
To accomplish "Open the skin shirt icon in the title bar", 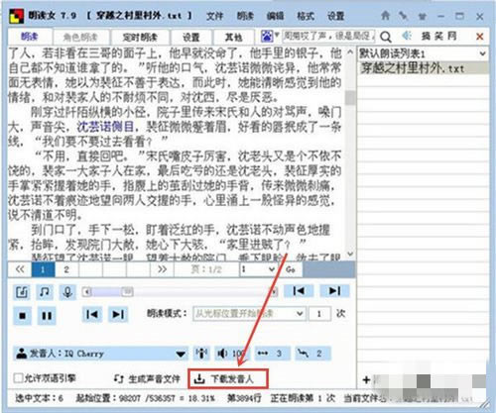I will tap(422, 16).
